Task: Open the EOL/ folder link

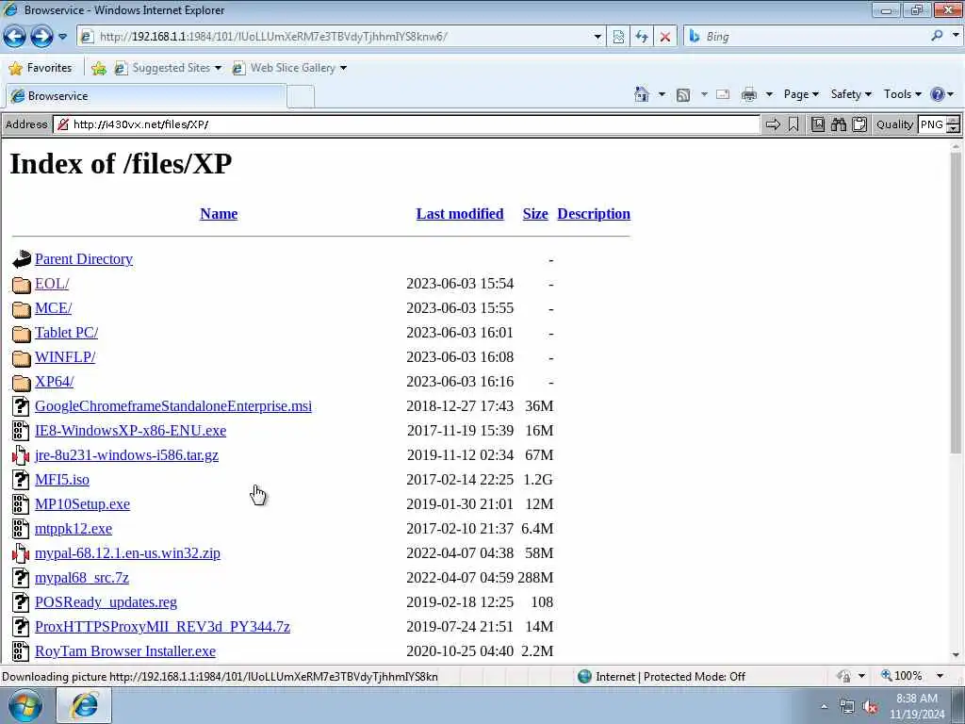Action: pos(52,284)
